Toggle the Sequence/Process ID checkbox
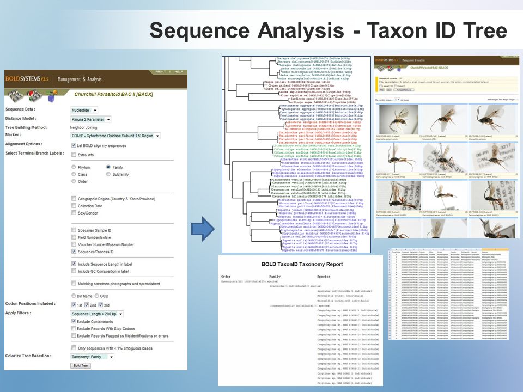This screenshot has height=392, width=523. coord(74,252)
